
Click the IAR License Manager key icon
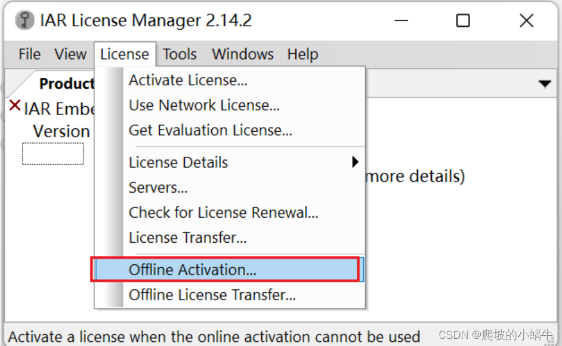tap(24, 20)
